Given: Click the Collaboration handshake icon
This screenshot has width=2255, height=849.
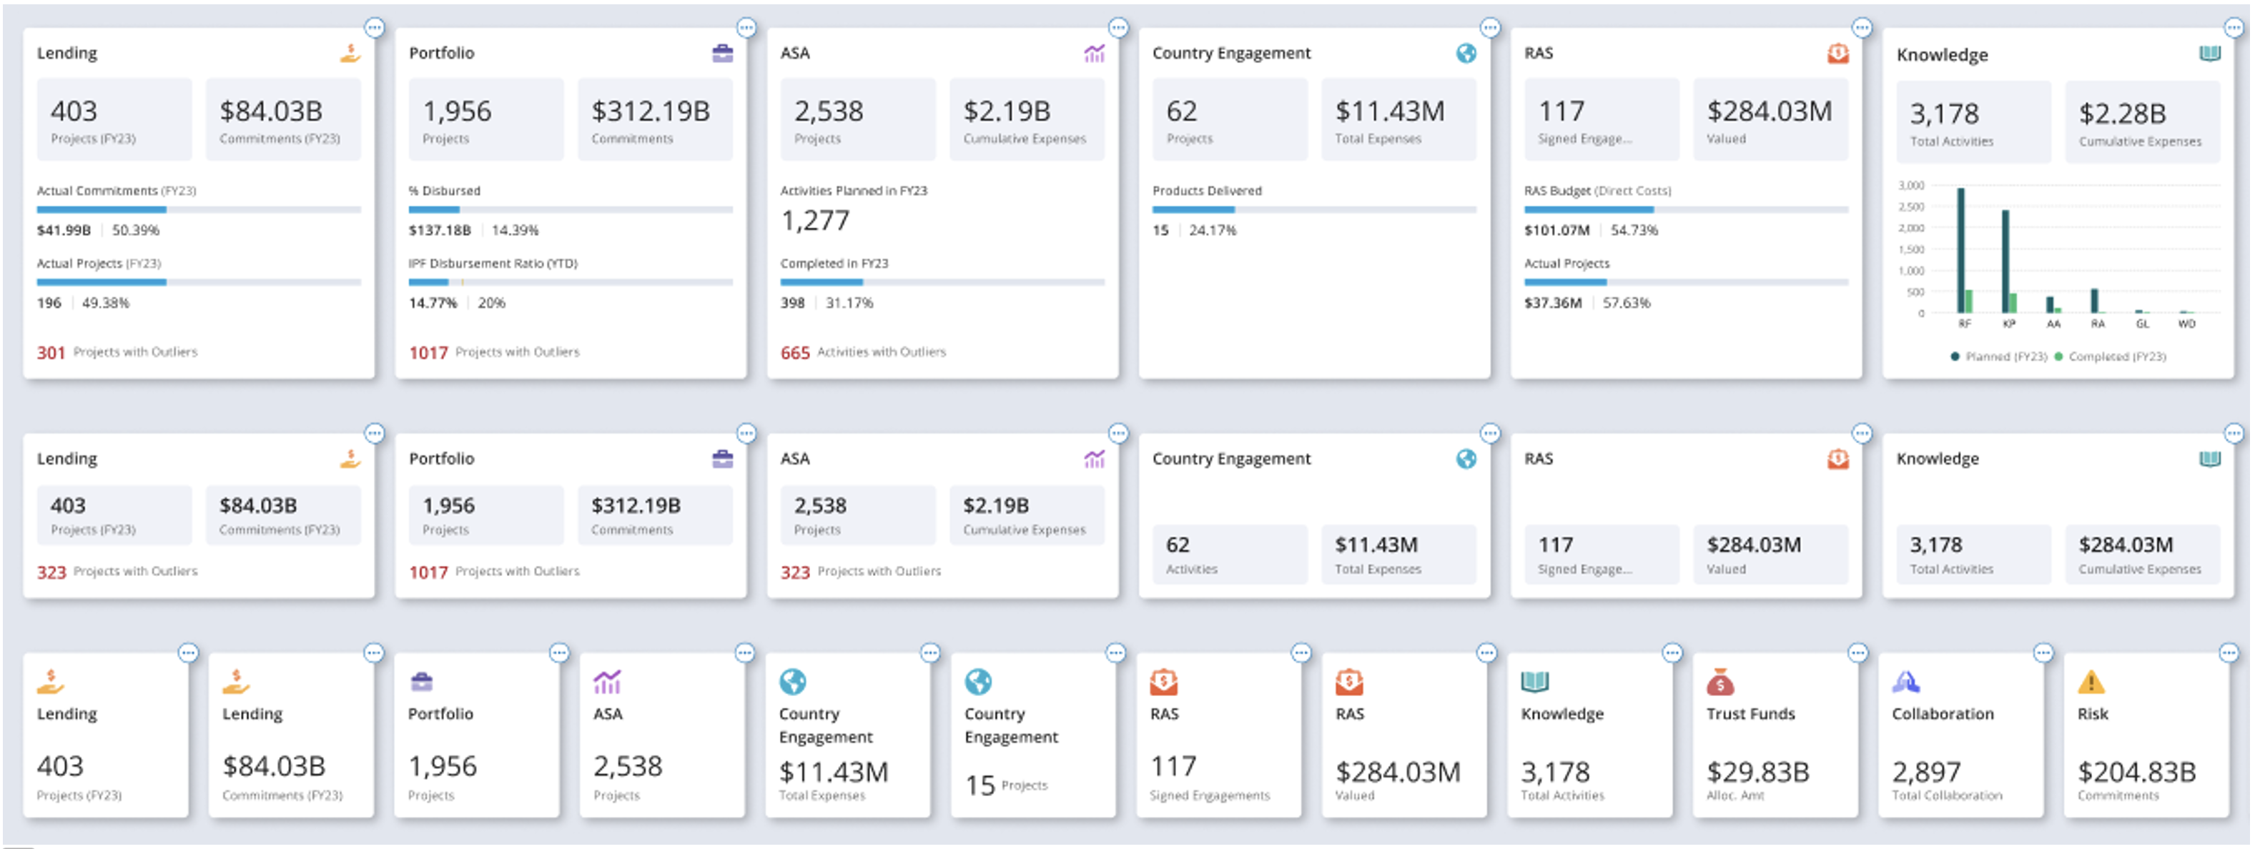Looking at the screenshot, I should click(1905, 682).
